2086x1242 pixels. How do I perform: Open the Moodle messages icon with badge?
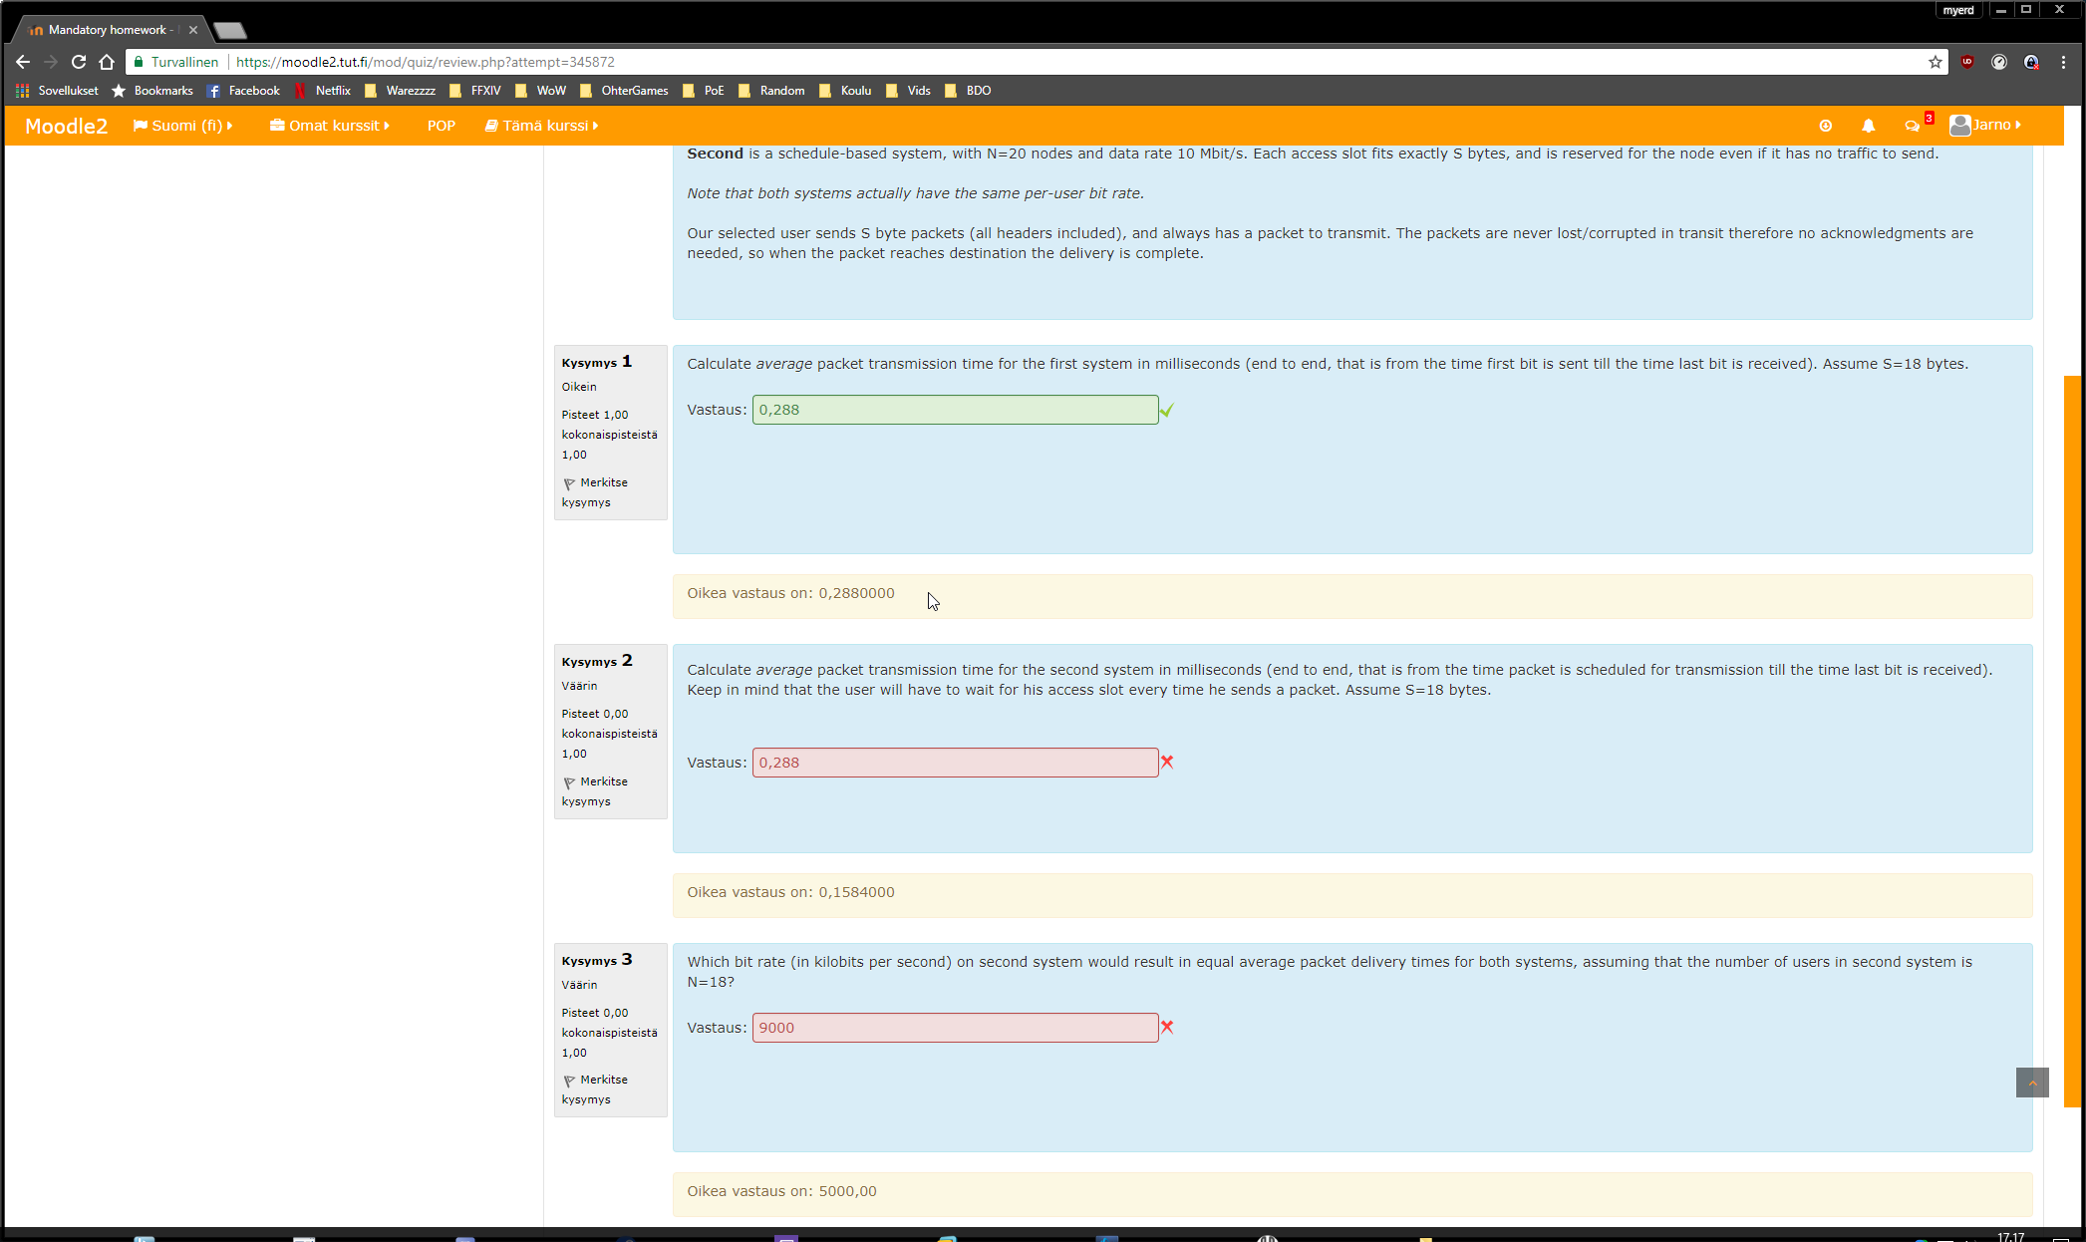(1913, 126)
